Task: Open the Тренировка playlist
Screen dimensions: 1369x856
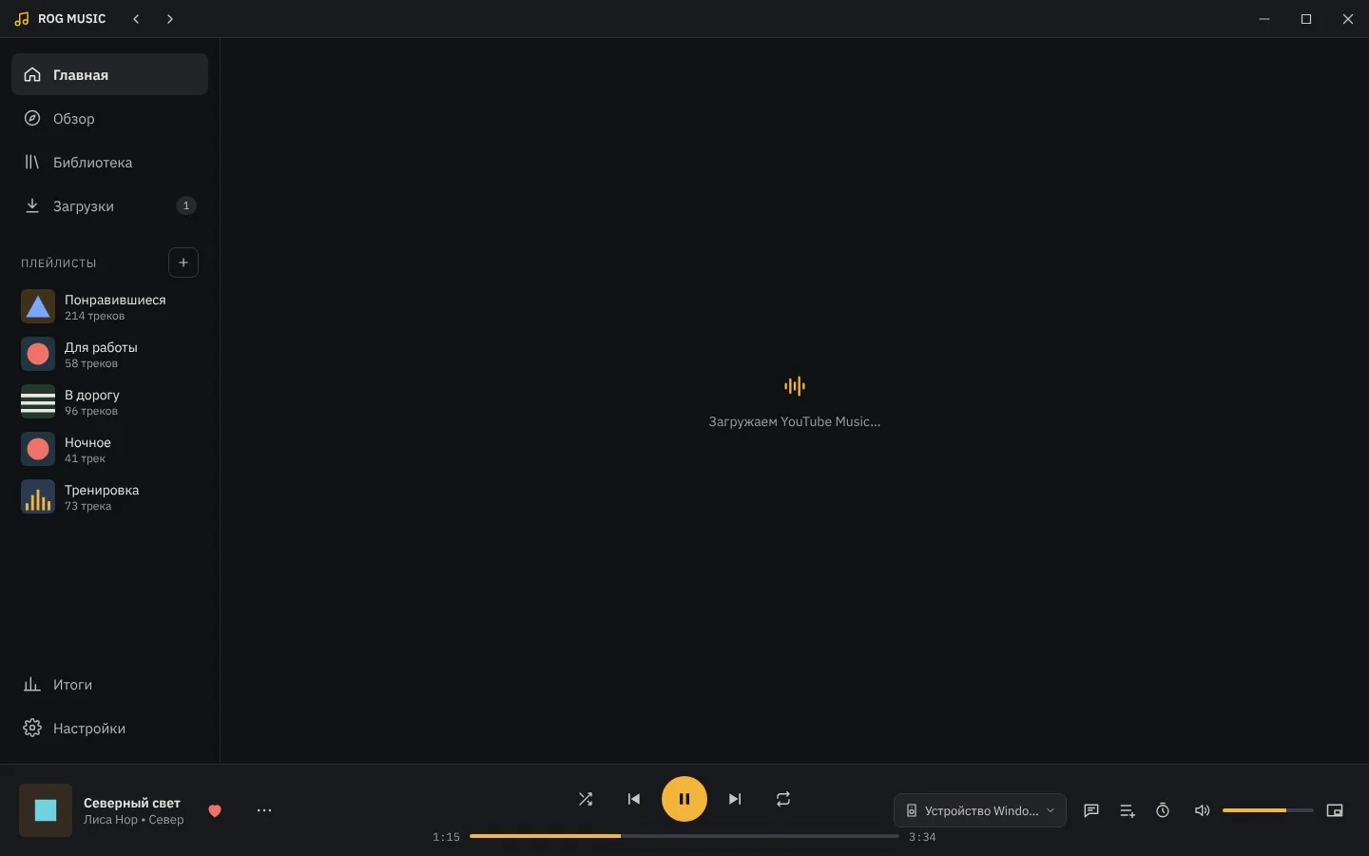Action: pos(109,496)
